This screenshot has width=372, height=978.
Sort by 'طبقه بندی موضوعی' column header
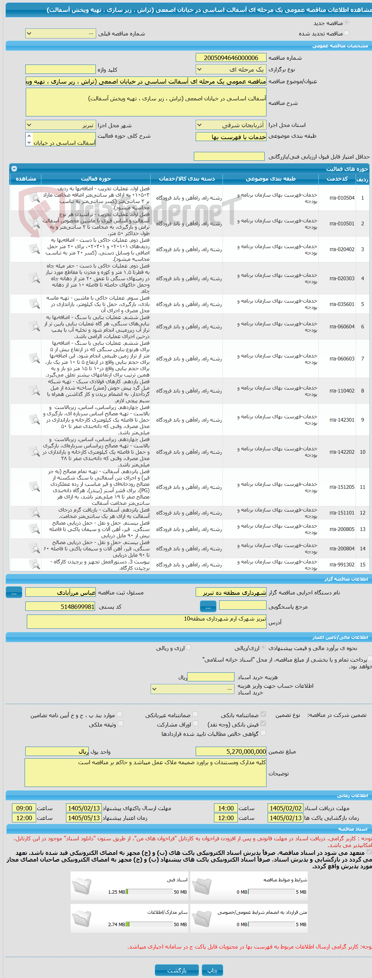270,179
